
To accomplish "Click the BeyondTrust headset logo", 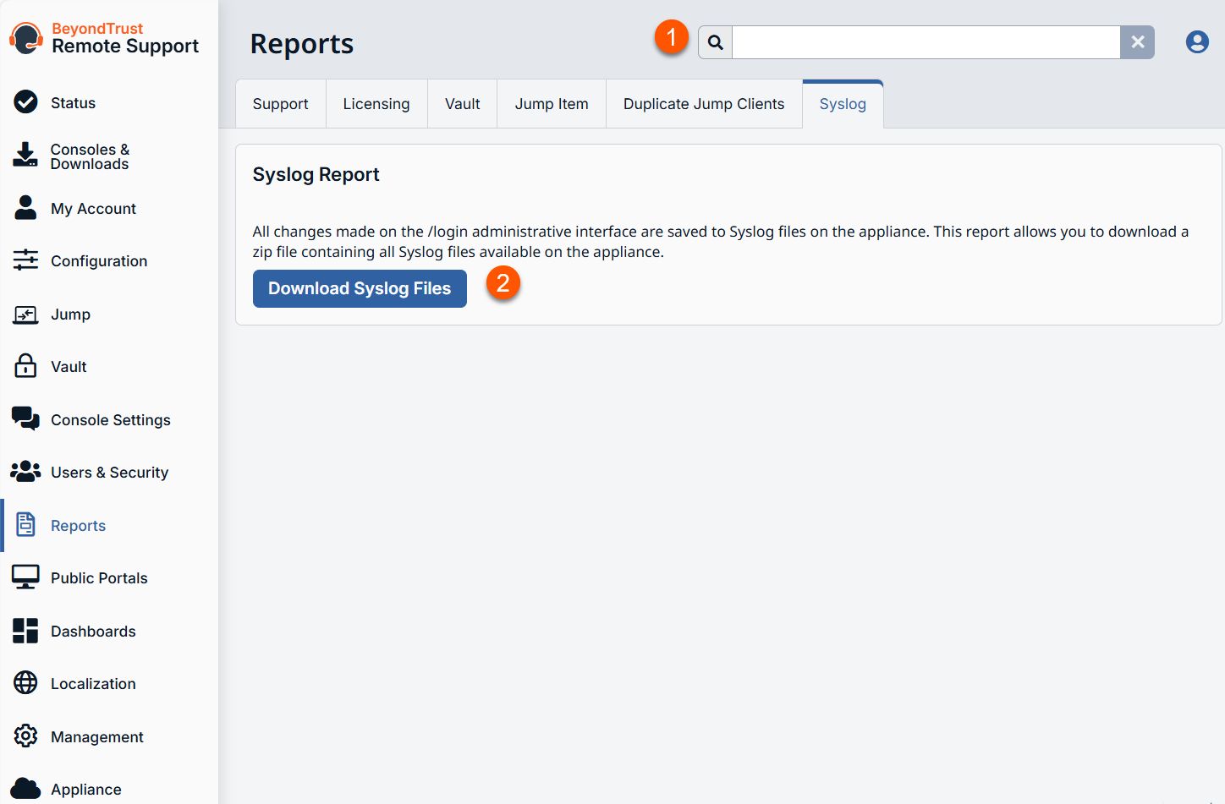I will click(26, 39).
